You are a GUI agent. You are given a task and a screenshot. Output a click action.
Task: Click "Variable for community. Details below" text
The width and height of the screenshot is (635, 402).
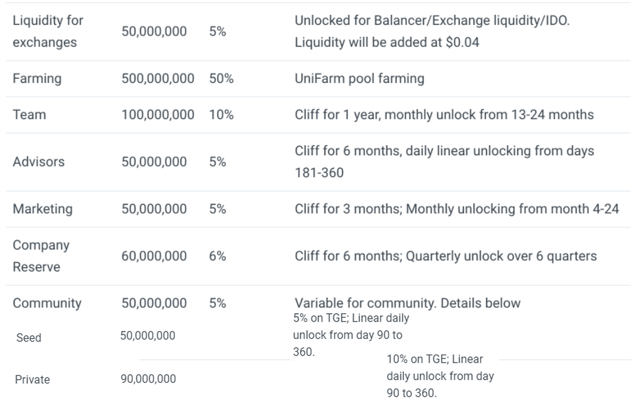click(x=407, y=303)
